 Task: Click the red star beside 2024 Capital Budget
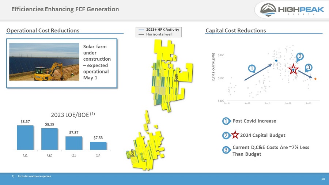[235, 135]
